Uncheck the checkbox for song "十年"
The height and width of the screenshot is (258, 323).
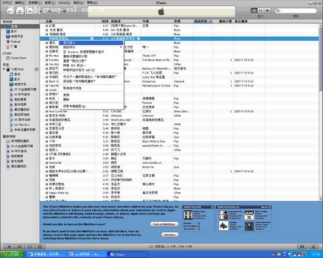pyautogui.click(x=47, y=141)
